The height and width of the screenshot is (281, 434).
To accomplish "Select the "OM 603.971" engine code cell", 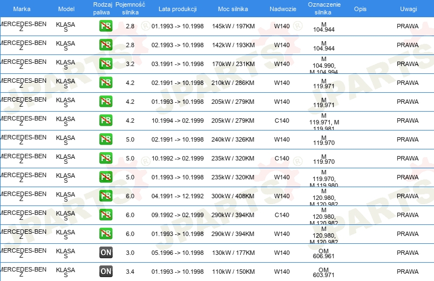I will [324, 272].
